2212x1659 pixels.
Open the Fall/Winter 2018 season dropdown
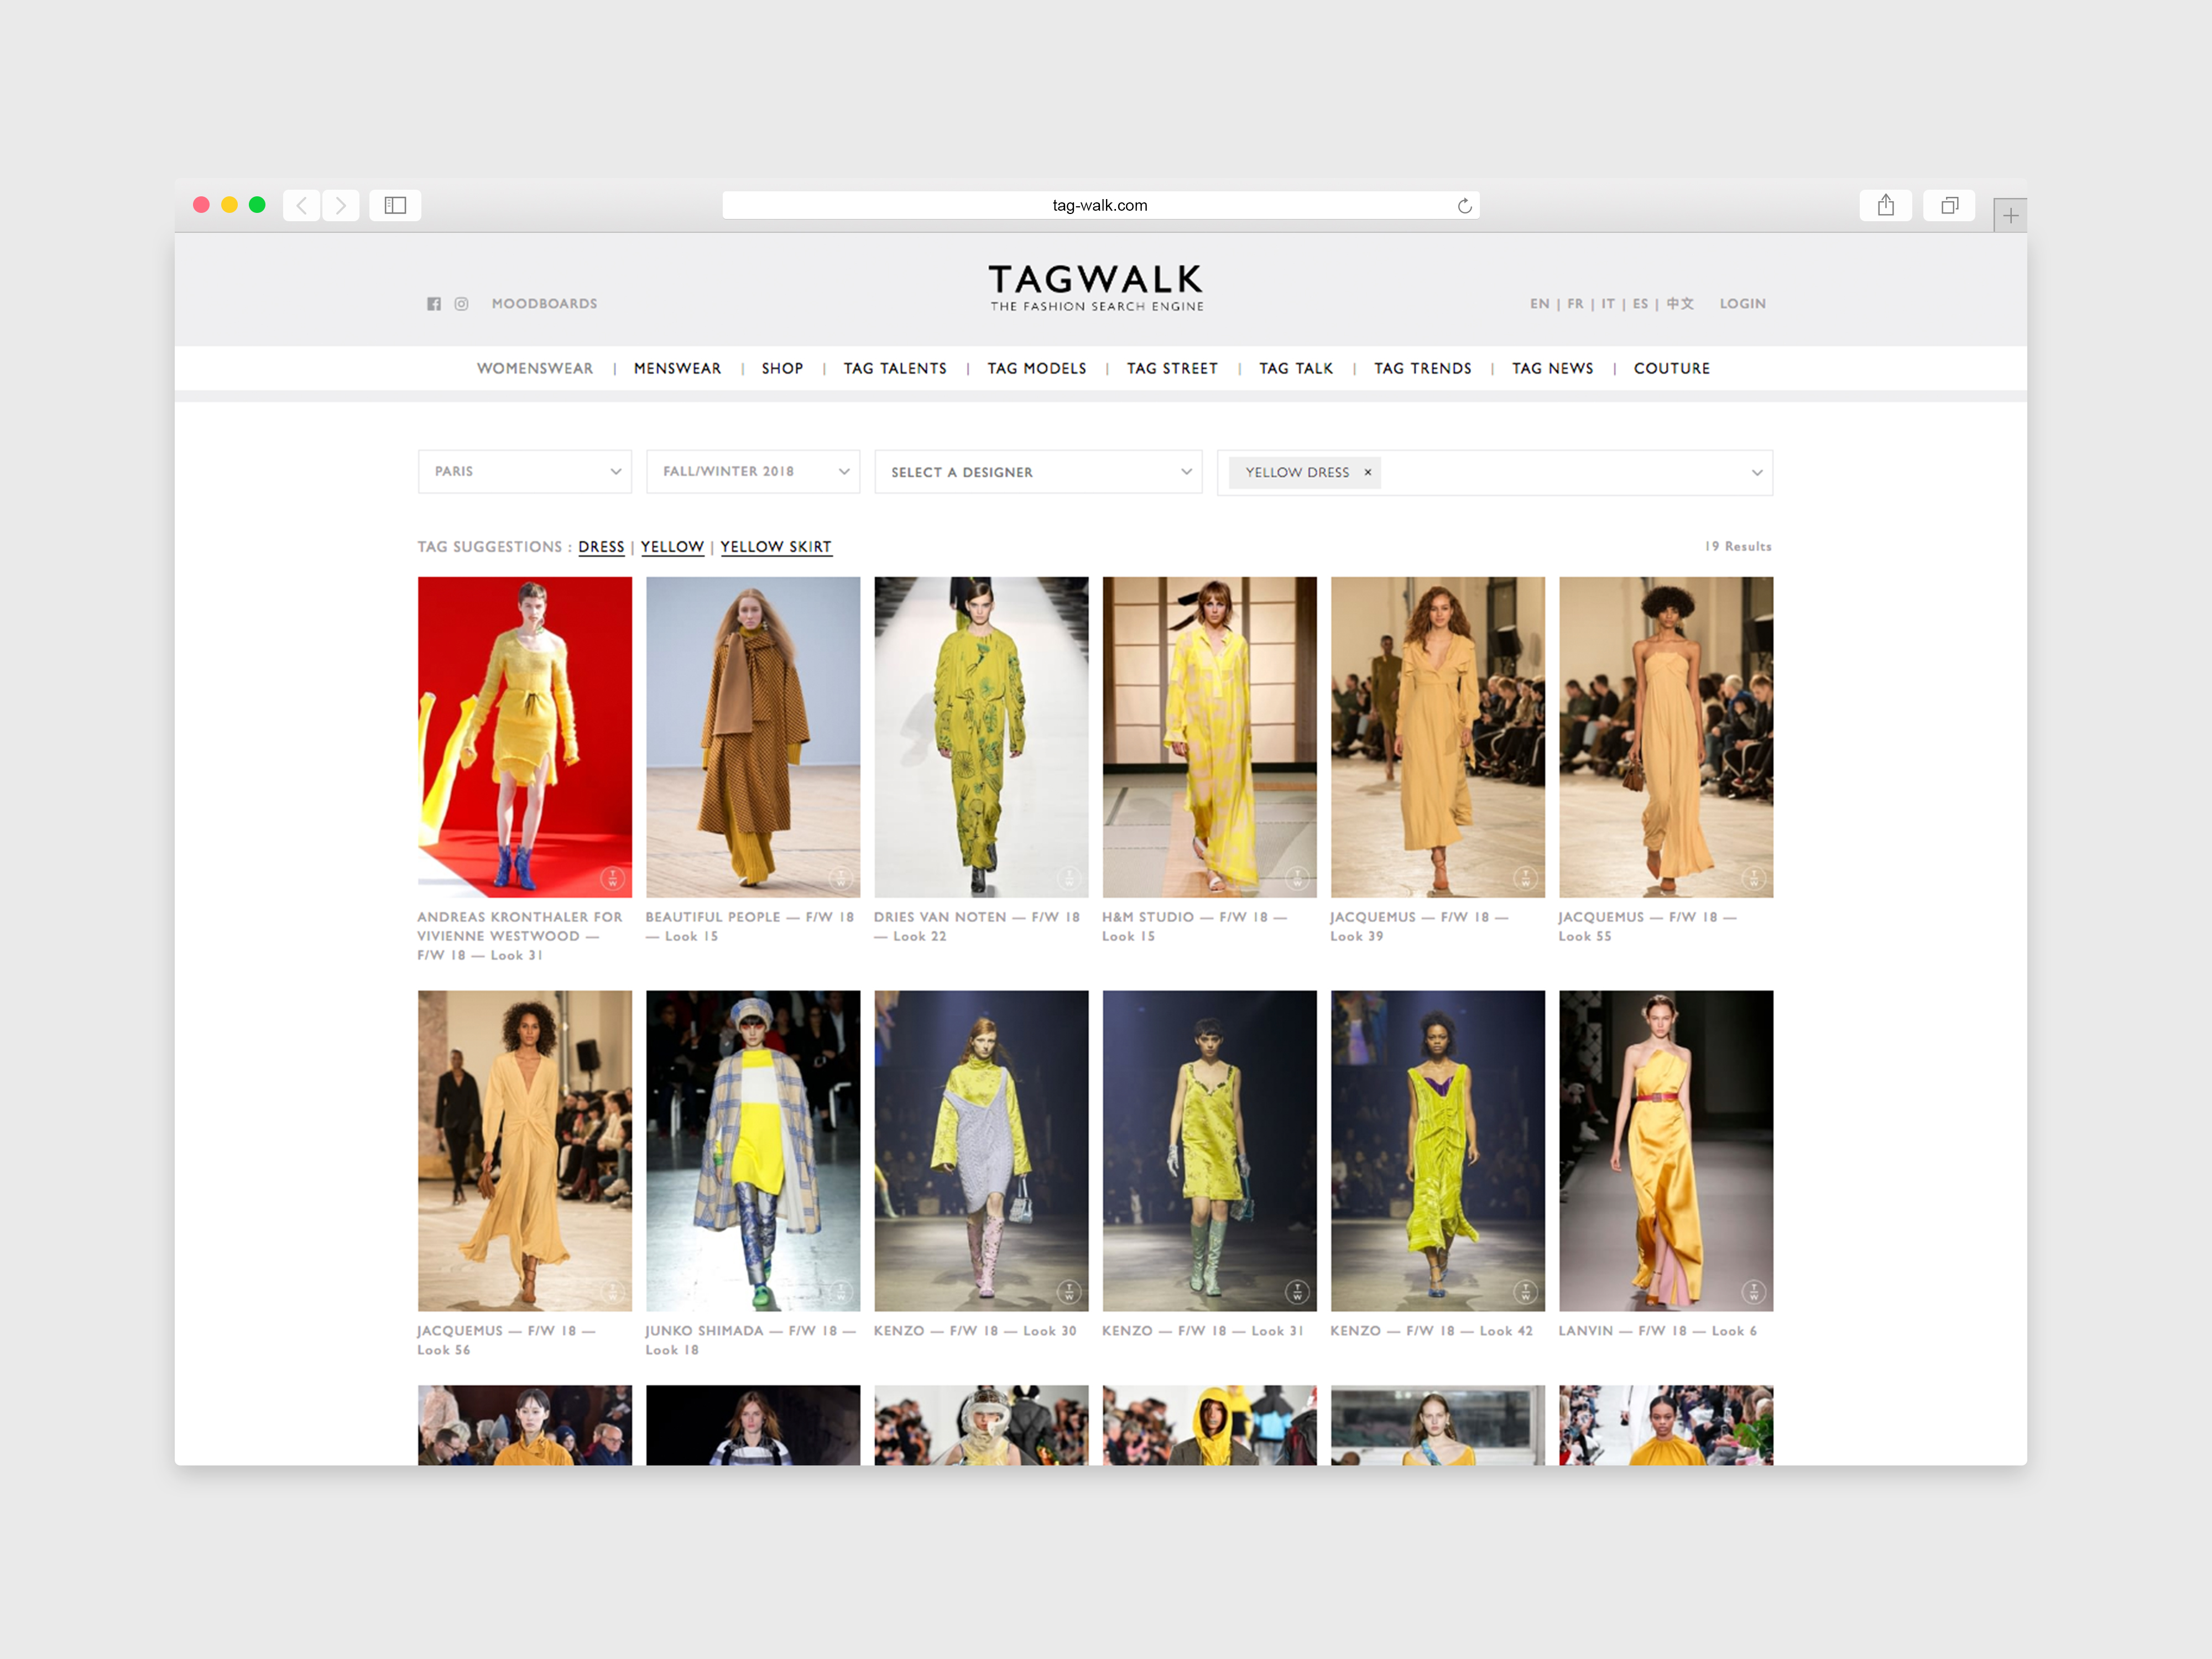753,471
